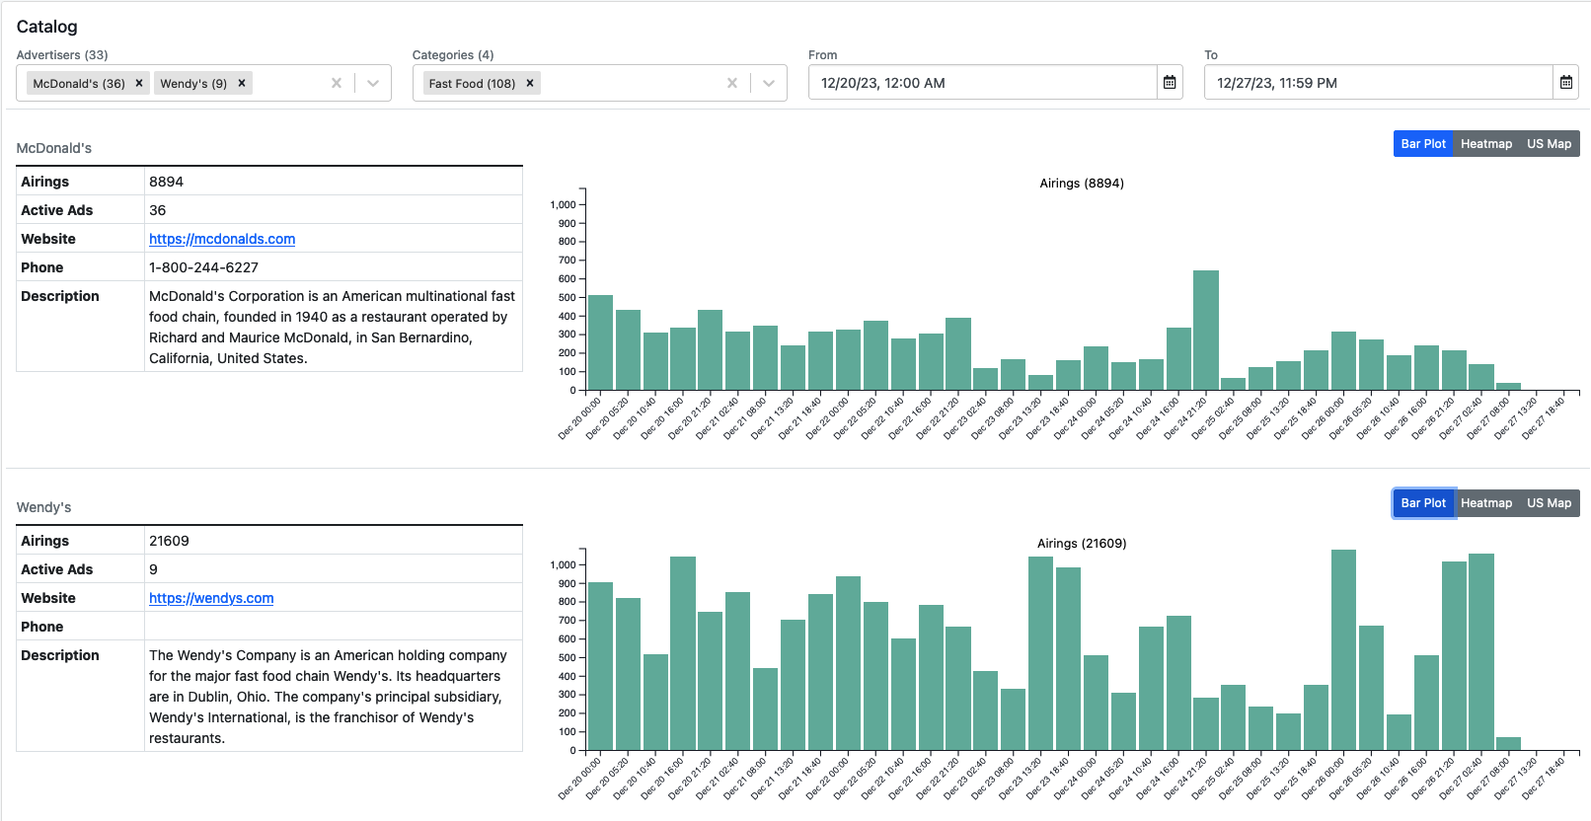Click McDonald's airings value 8894
The image size is (1591, 821).
point(166,182)
